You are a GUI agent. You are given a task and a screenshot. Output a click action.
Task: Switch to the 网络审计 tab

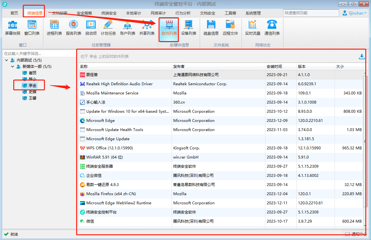[x=158, y=13]
